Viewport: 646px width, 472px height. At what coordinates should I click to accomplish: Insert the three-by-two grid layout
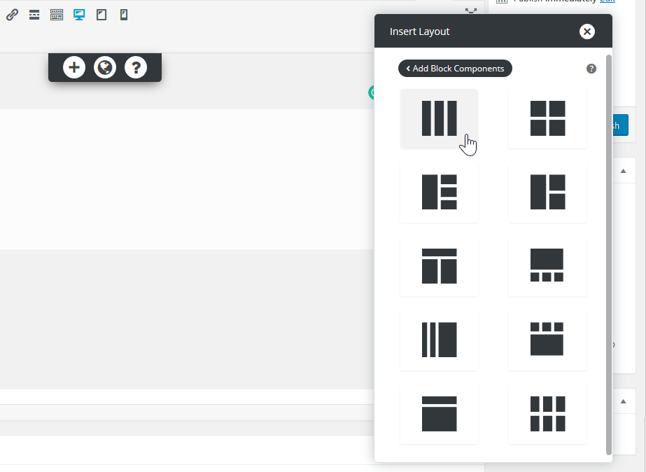pyautogui.click(x=547, y=414)
